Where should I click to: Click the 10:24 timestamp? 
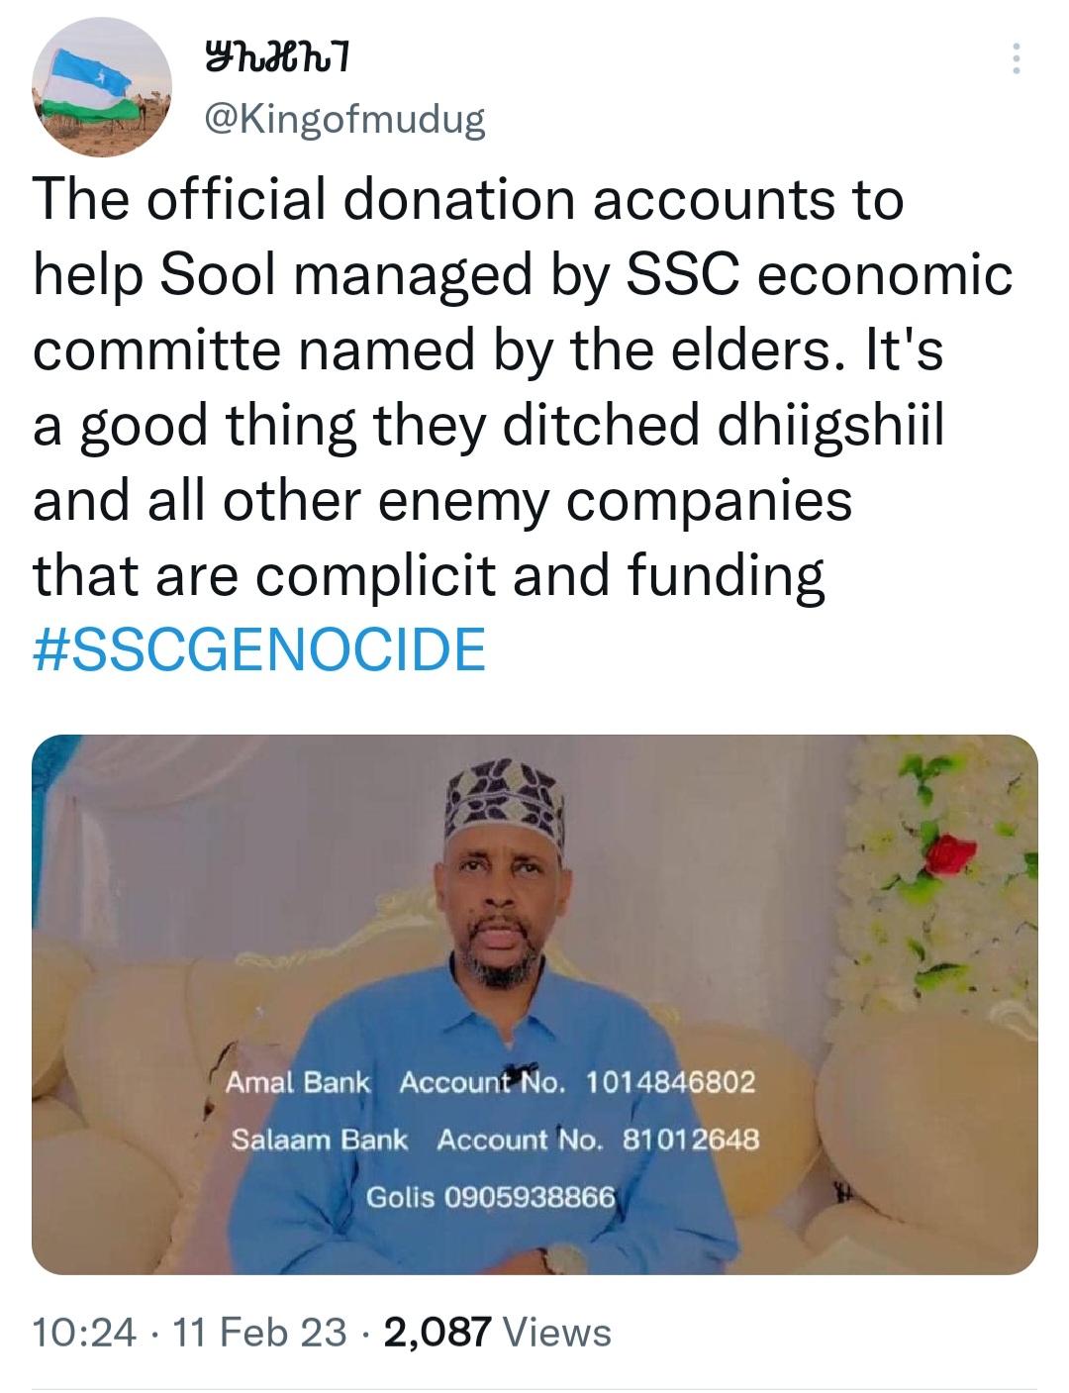84,1333
